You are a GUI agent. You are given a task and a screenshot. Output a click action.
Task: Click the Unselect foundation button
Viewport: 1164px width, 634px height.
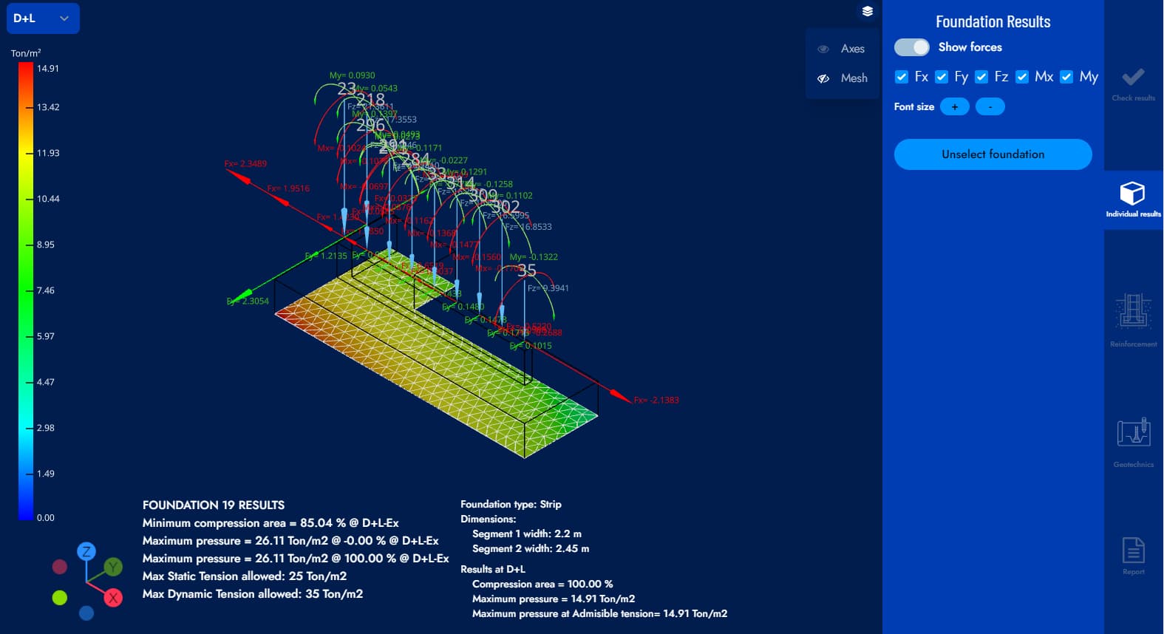click(993, 154)
